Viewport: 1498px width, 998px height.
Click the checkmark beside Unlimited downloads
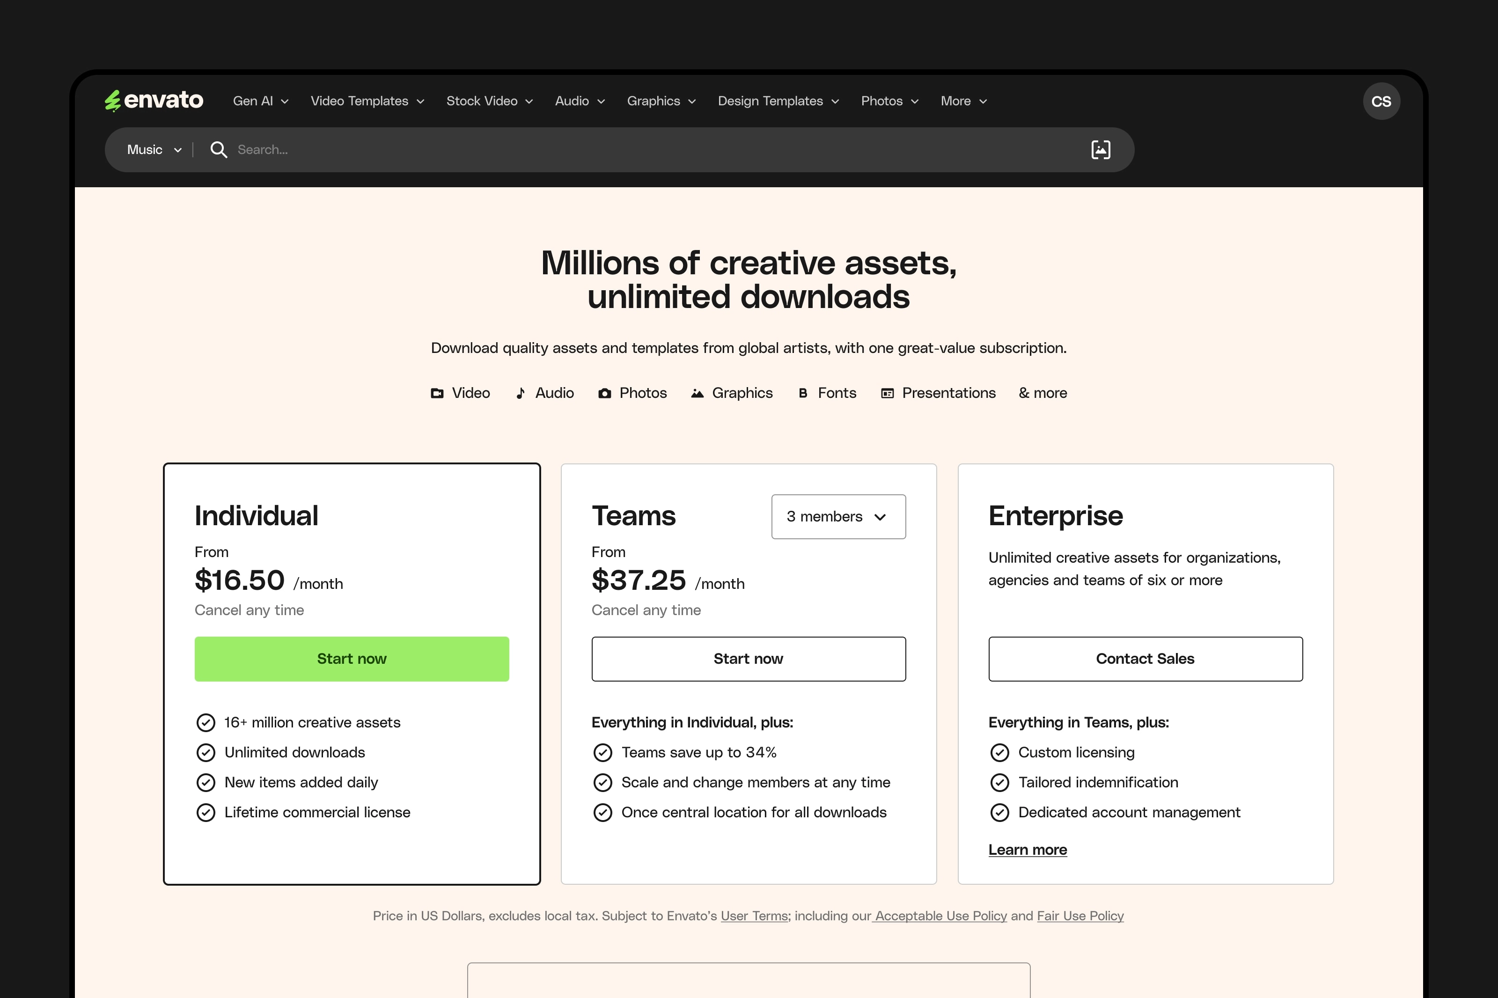coord(206,752)
